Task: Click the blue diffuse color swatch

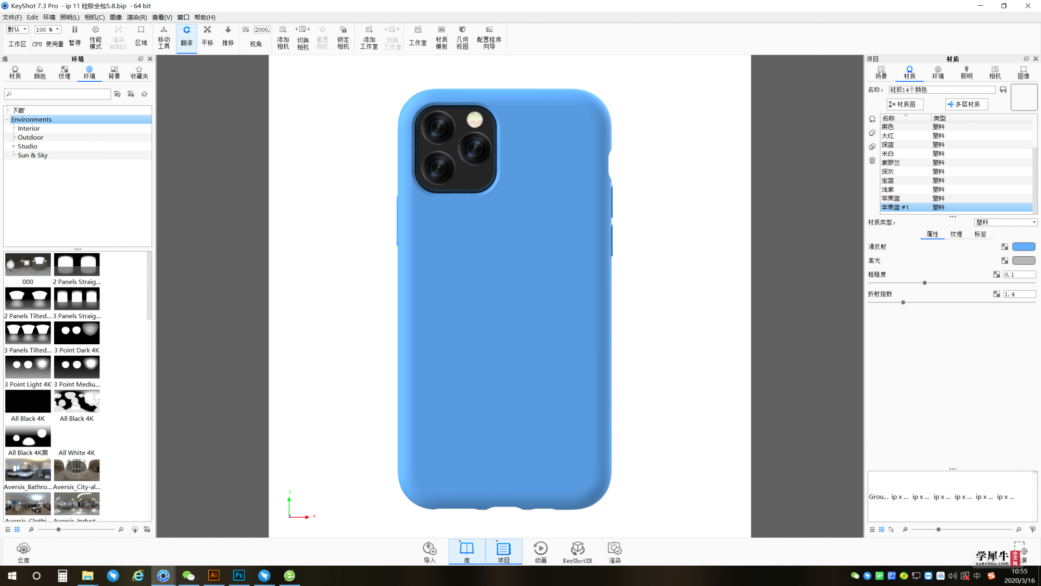Action: click(x=1023, y=247)
